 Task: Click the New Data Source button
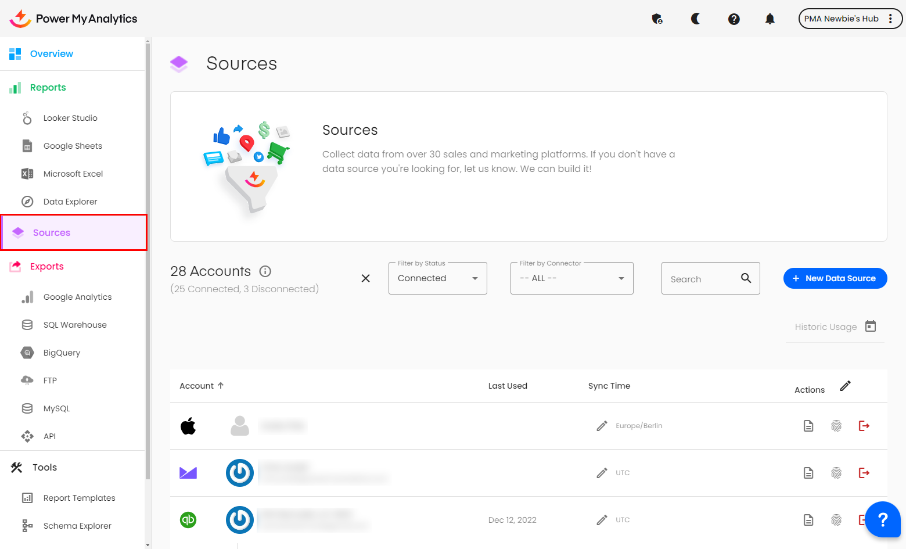click(x=835, y=278)
